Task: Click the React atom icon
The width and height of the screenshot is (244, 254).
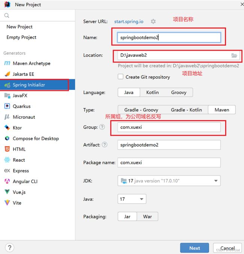Action: coord(7,160)
